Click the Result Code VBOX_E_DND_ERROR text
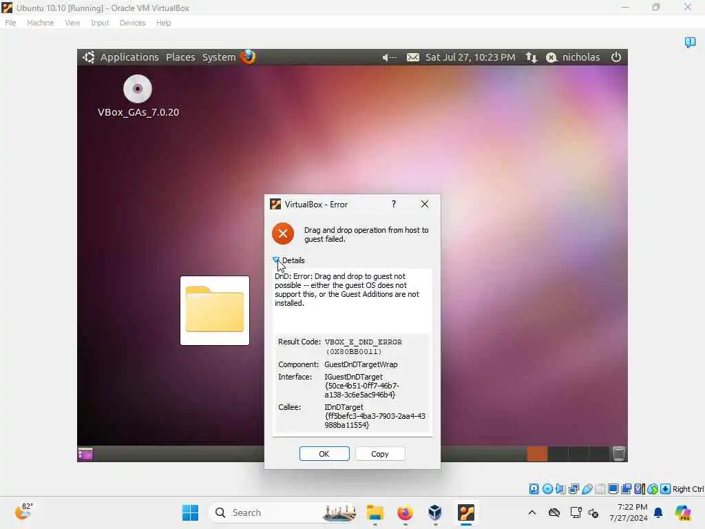The image size is (705, 529). pos(364,346)
